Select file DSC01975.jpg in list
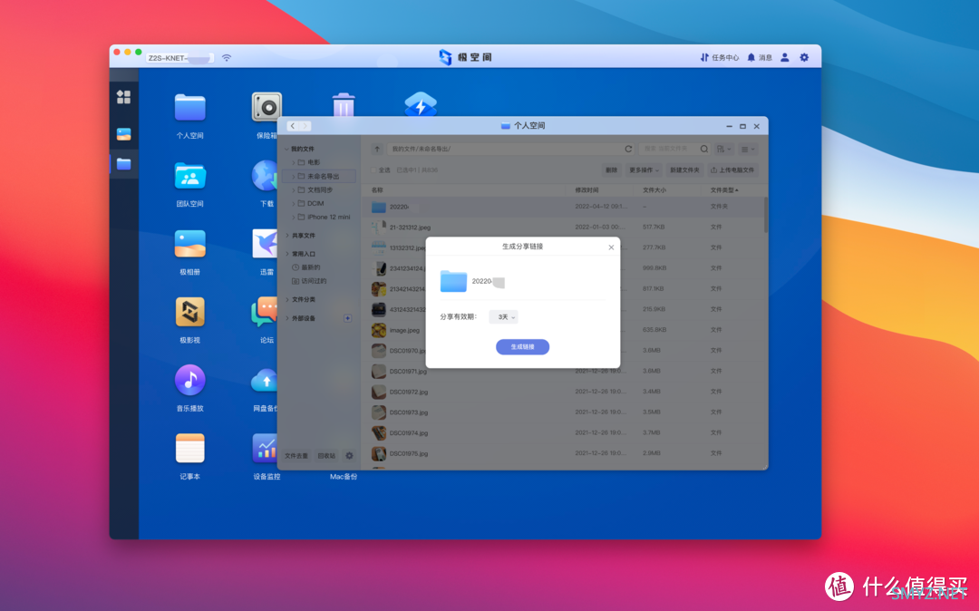The height and width of the screenshot is (611, 979). [565, 454]
